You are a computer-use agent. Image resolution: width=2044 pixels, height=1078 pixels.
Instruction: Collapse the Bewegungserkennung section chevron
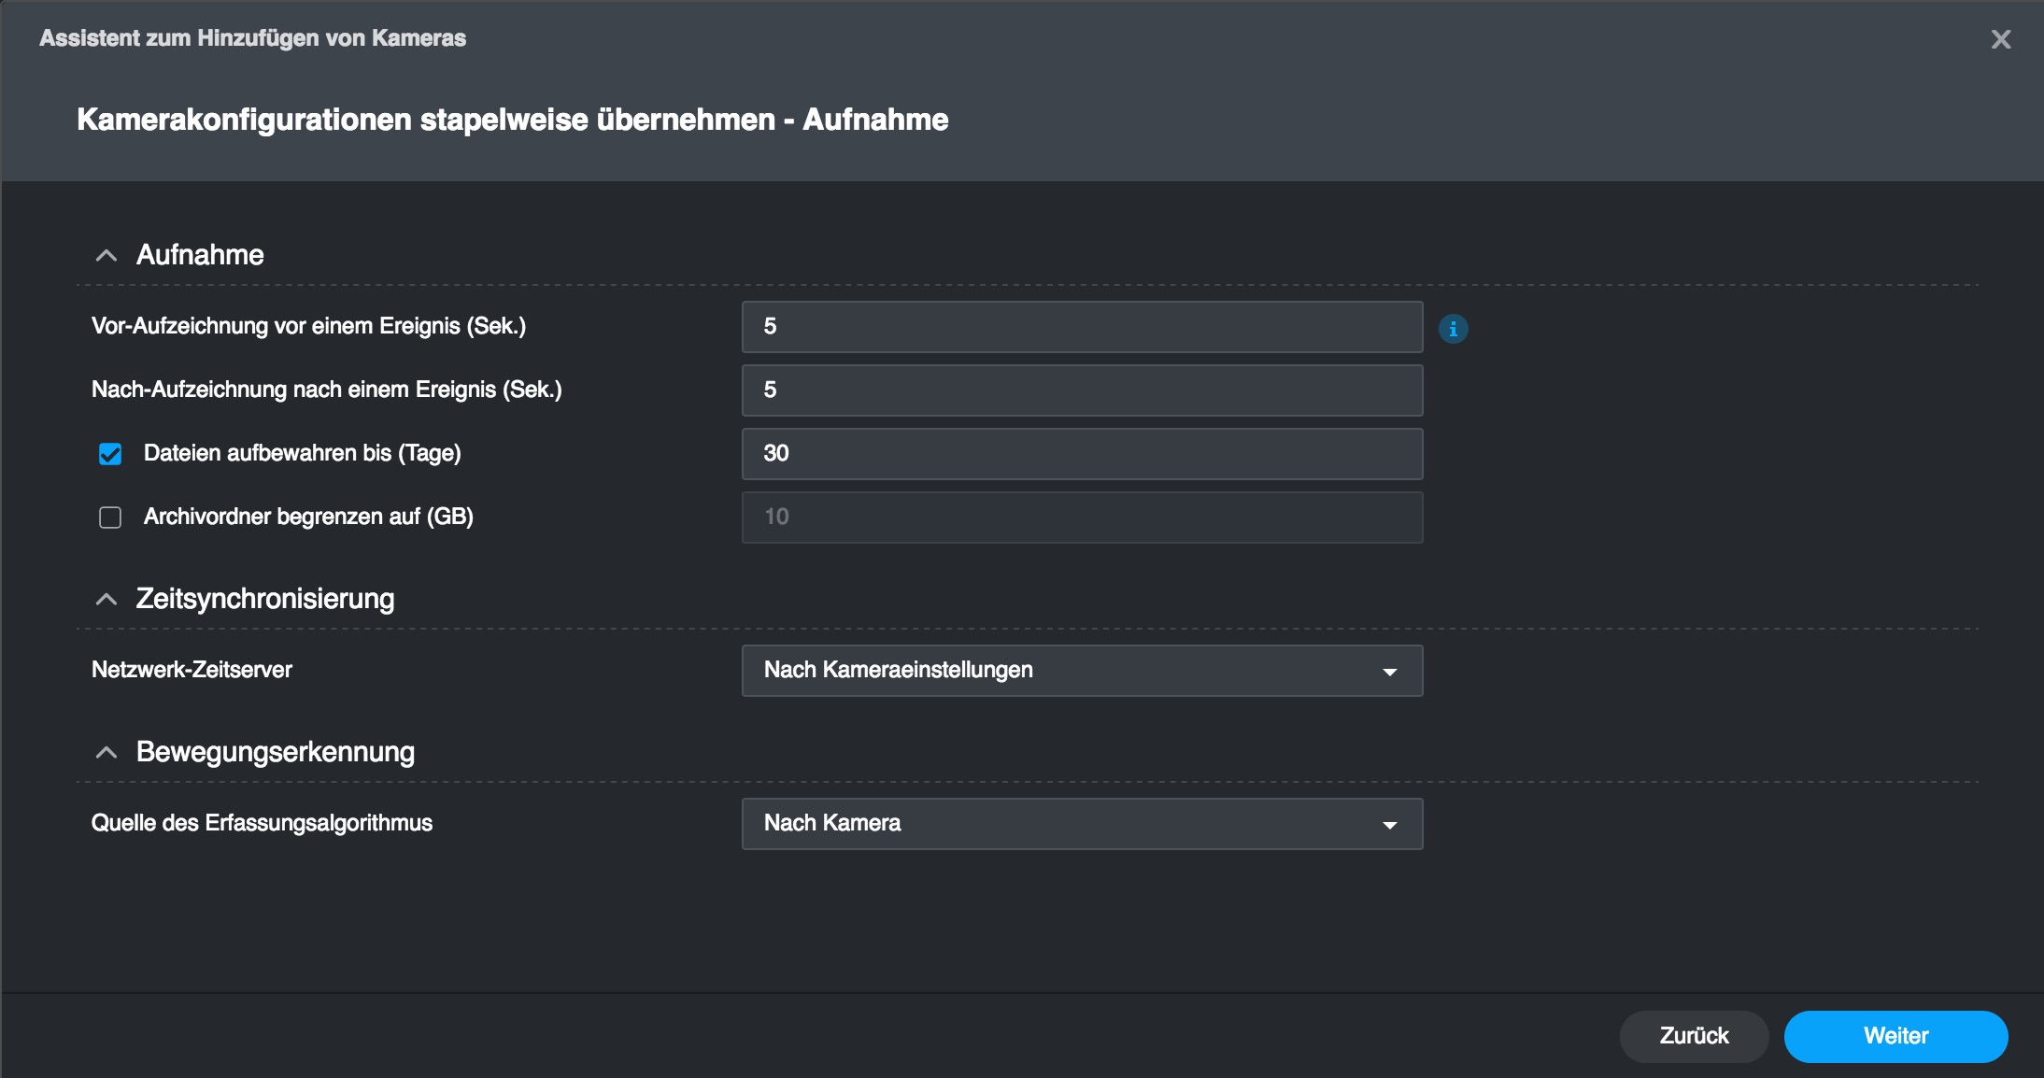pyautogui.click(x=106, y=752)
